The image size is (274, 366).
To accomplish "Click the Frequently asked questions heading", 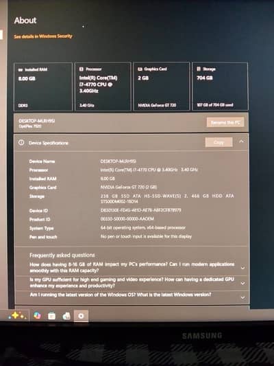I will [62, 255].
